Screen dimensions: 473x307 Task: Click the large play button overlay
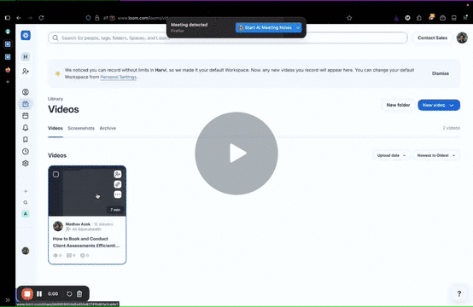coord(236,153)
